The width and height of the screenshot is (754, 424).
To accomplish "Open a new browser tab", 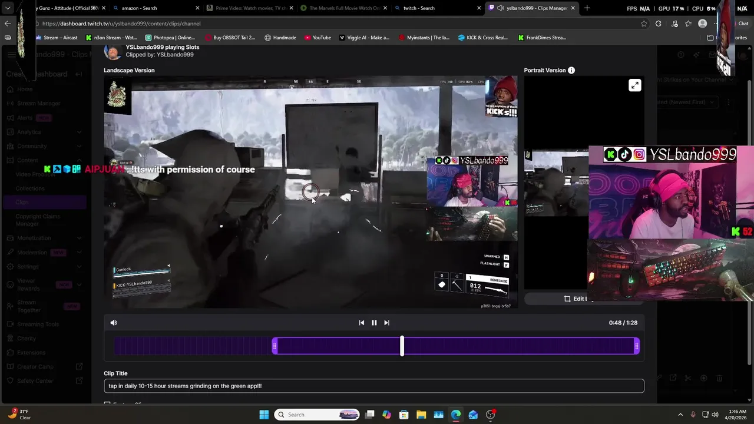I will (x=587, y=8).
